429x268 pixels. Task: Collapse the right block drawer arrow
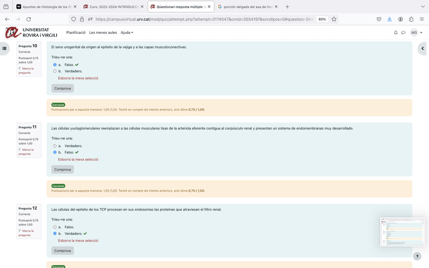423,49
